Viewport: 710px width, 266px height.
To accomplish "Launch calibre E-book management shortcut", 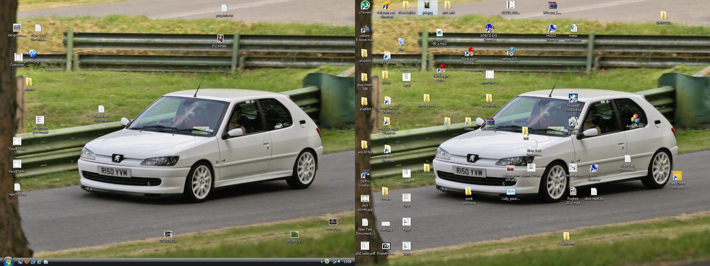I will tap(365, 29).
